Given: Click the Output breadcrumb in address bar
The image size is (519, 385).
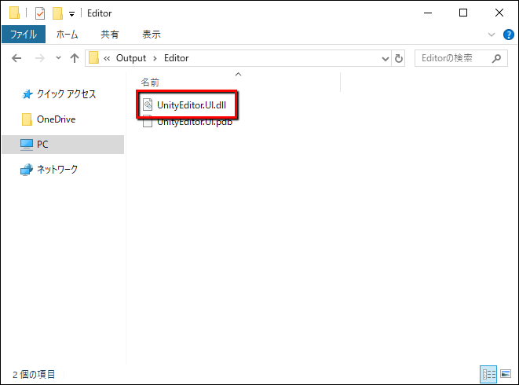Looking at the screenshot, I should click(x=131, y=58).
